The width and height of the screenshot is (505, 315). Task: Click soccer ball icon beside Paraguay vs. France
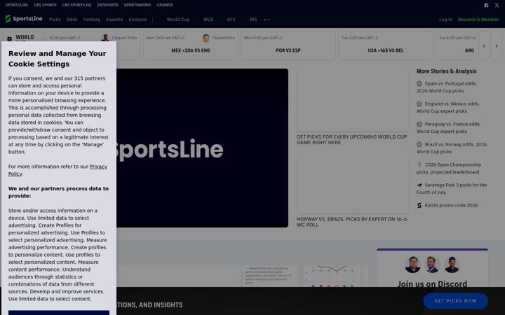(419, 124)
